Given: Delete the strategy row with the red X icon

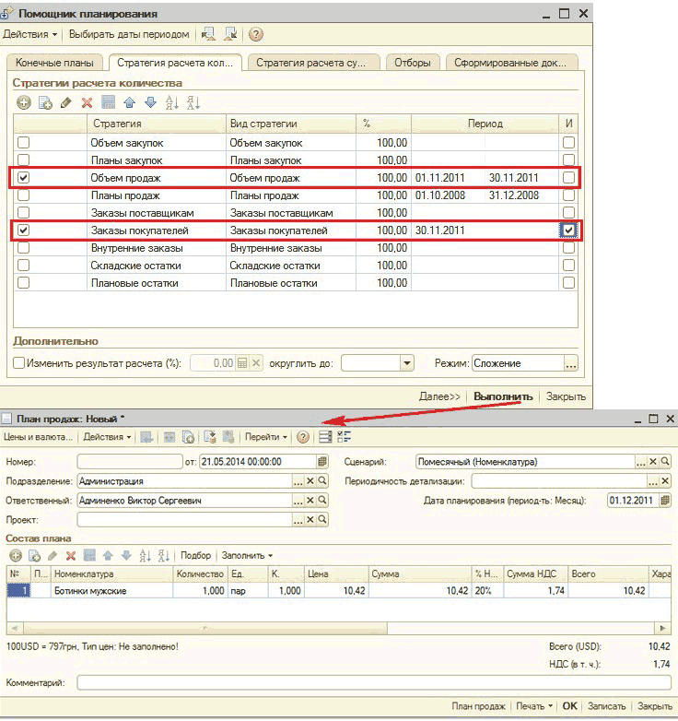Looking at the screenshot, I should [87, 103].
